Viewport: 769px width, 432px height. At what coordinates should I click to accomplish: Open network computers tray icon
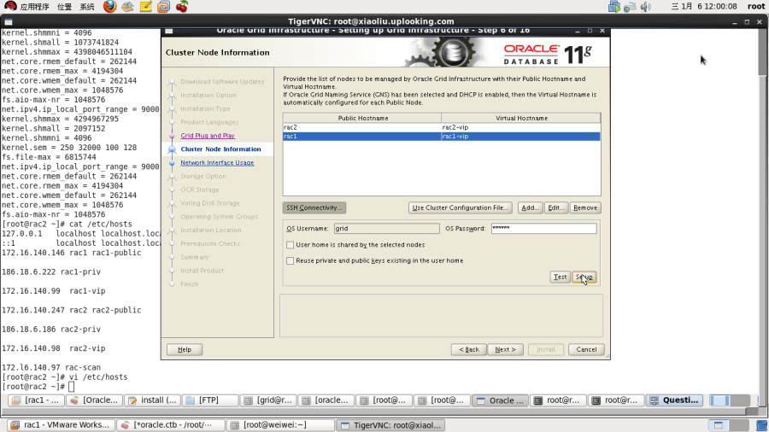pyautogui.click(x=614, y=6)
